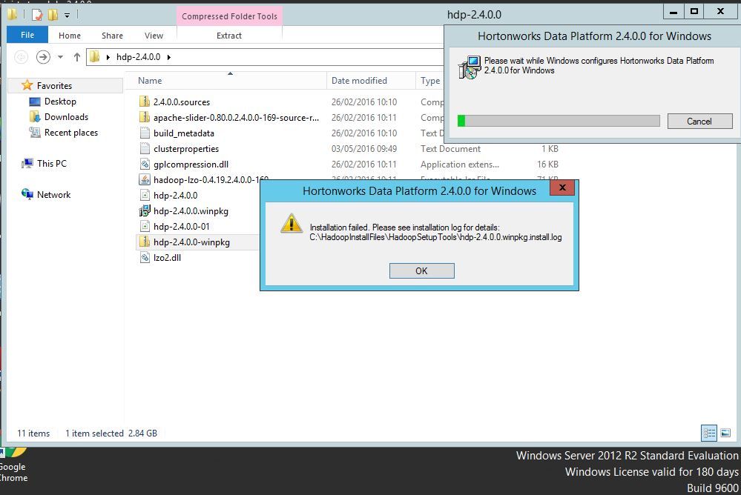This screenshot has width=741, height=495.
Task: Click the 2.4.0.0.sources zip icon
Action: pos(145,102)
